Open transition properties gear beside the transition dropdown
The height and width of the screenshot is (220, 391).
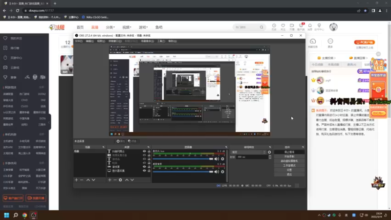tap(269, 152)
